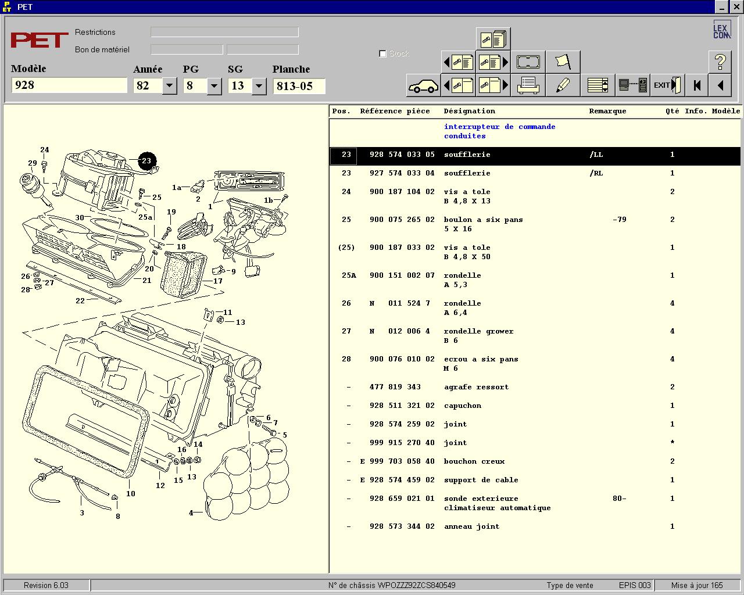Go to previous blank illustration page icon
This screenshot has width=744, height=595.
click(x=459, y=86)
